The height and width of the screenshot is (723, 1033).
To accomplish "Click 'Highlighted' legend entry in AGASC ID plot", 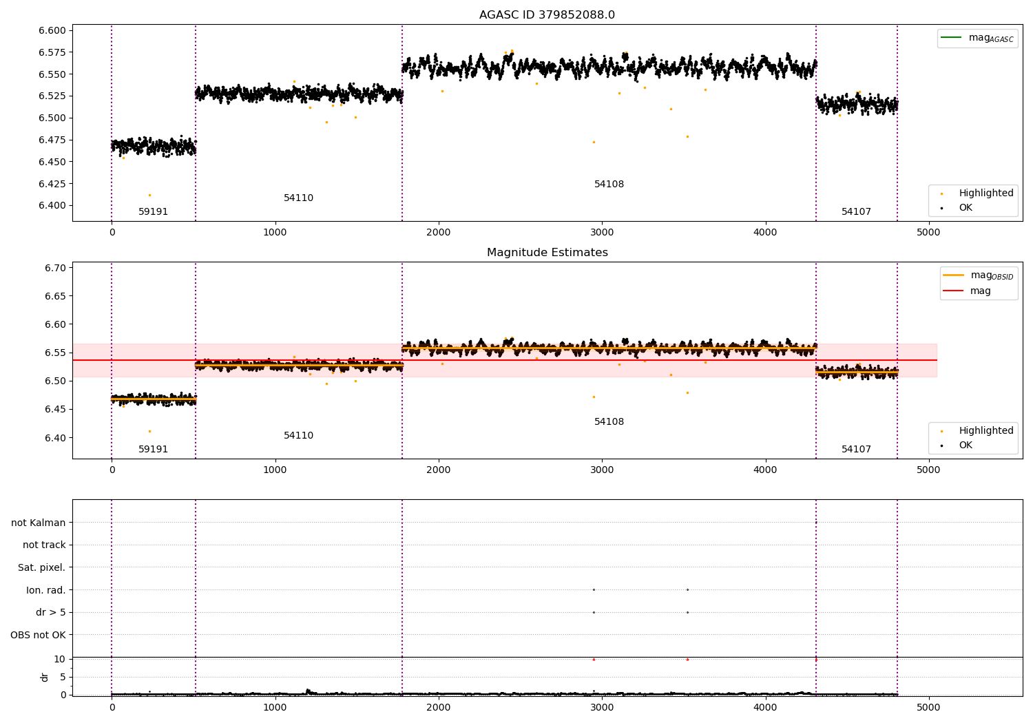I will 977,193.
